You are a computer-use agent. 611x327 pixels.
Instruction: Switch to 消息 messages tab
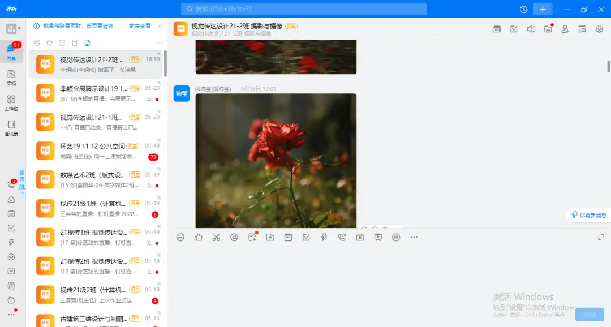coord(11,51)
